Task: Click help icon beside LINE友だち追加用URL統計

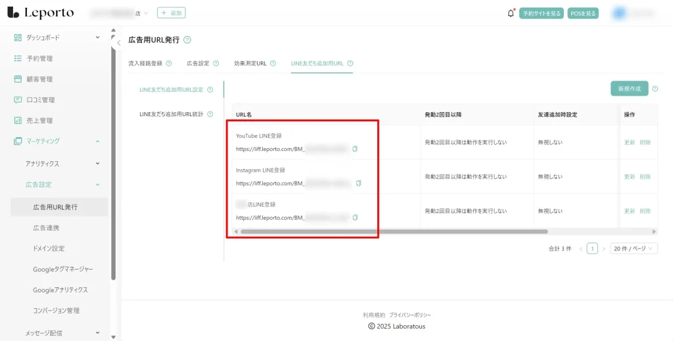Action: tap(210, 114)
